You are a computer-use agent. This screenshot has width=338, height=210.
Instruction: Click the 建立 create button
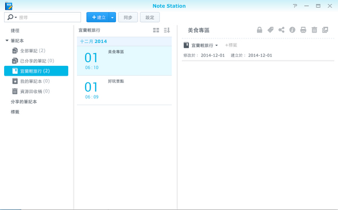point(98,17)
